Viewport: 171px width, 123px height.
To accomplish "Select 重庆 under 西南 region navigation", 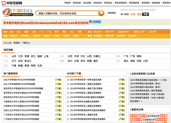I will point(96,61).
